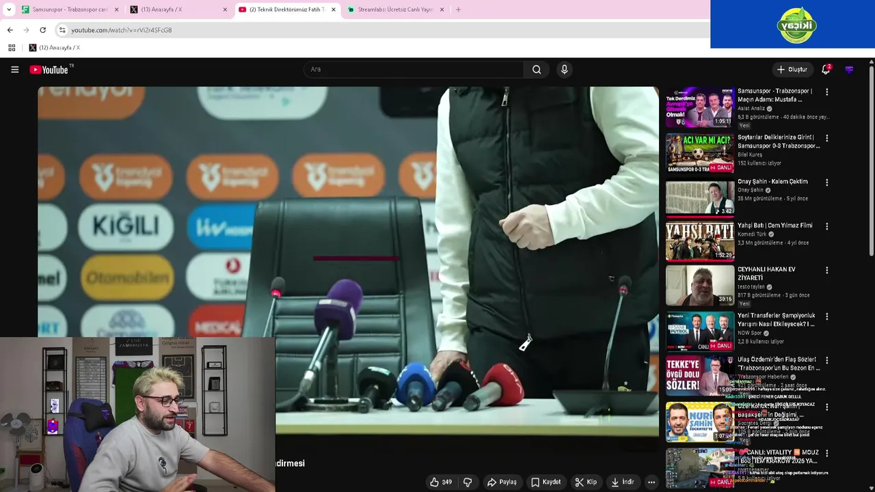Click the Paylaş share button
The width and height of the screenshot is (875, 492).
coord(502,482)
